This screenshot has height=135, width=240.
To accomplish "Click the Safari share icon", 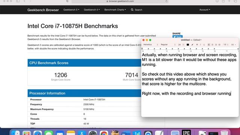I will (x=223, y=1).
